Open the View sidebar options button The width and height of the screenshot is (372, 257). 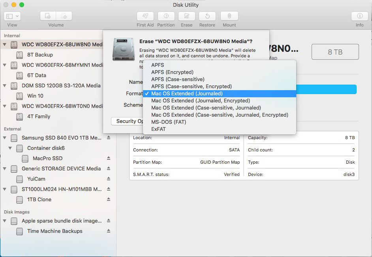(x=12, y=16)
